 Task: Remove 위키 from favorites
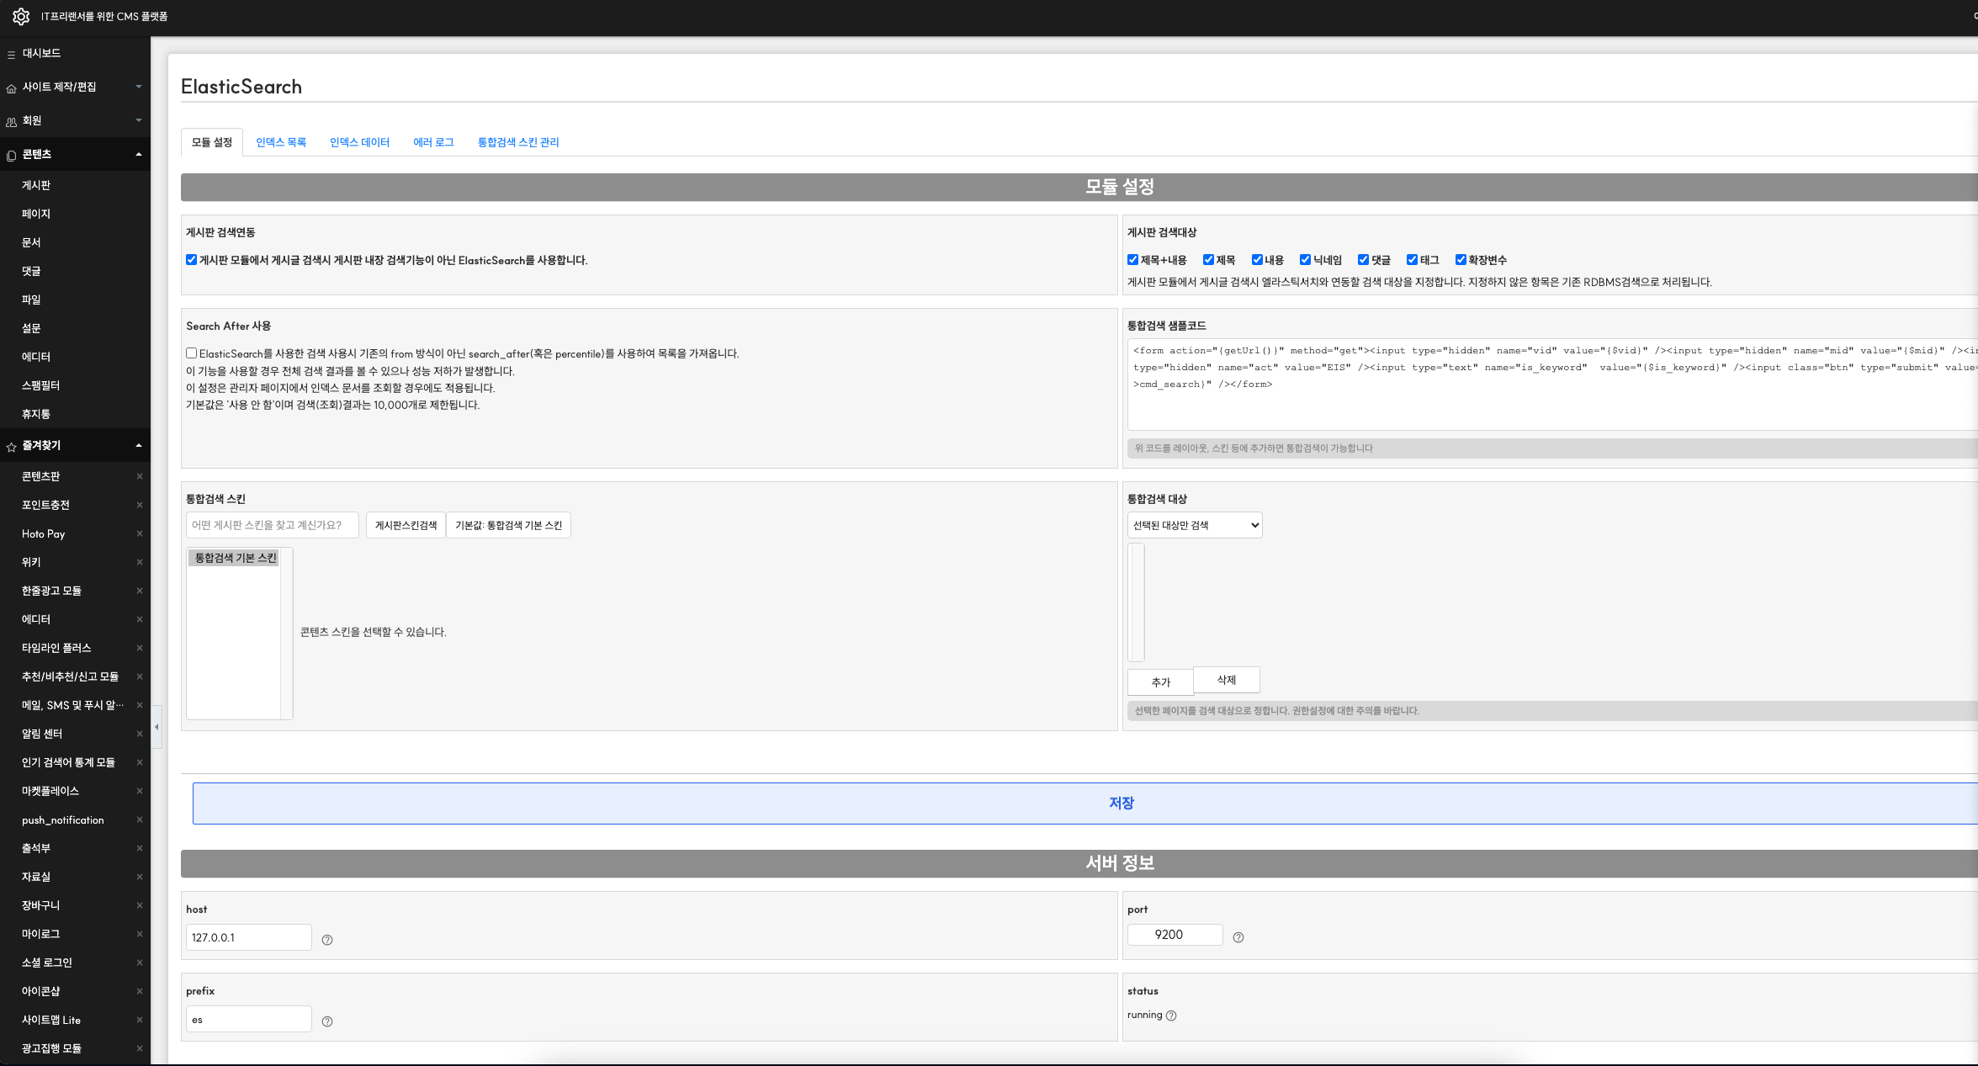coord(140,562)
